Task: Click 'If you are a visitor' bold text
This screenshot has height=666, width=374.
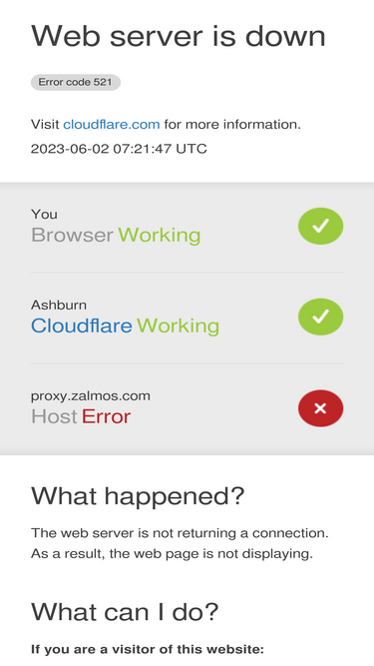Action: [148, 649]
